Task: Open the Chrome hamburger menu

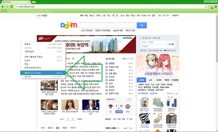Action: pyautogui.click(x=216, y=7)
